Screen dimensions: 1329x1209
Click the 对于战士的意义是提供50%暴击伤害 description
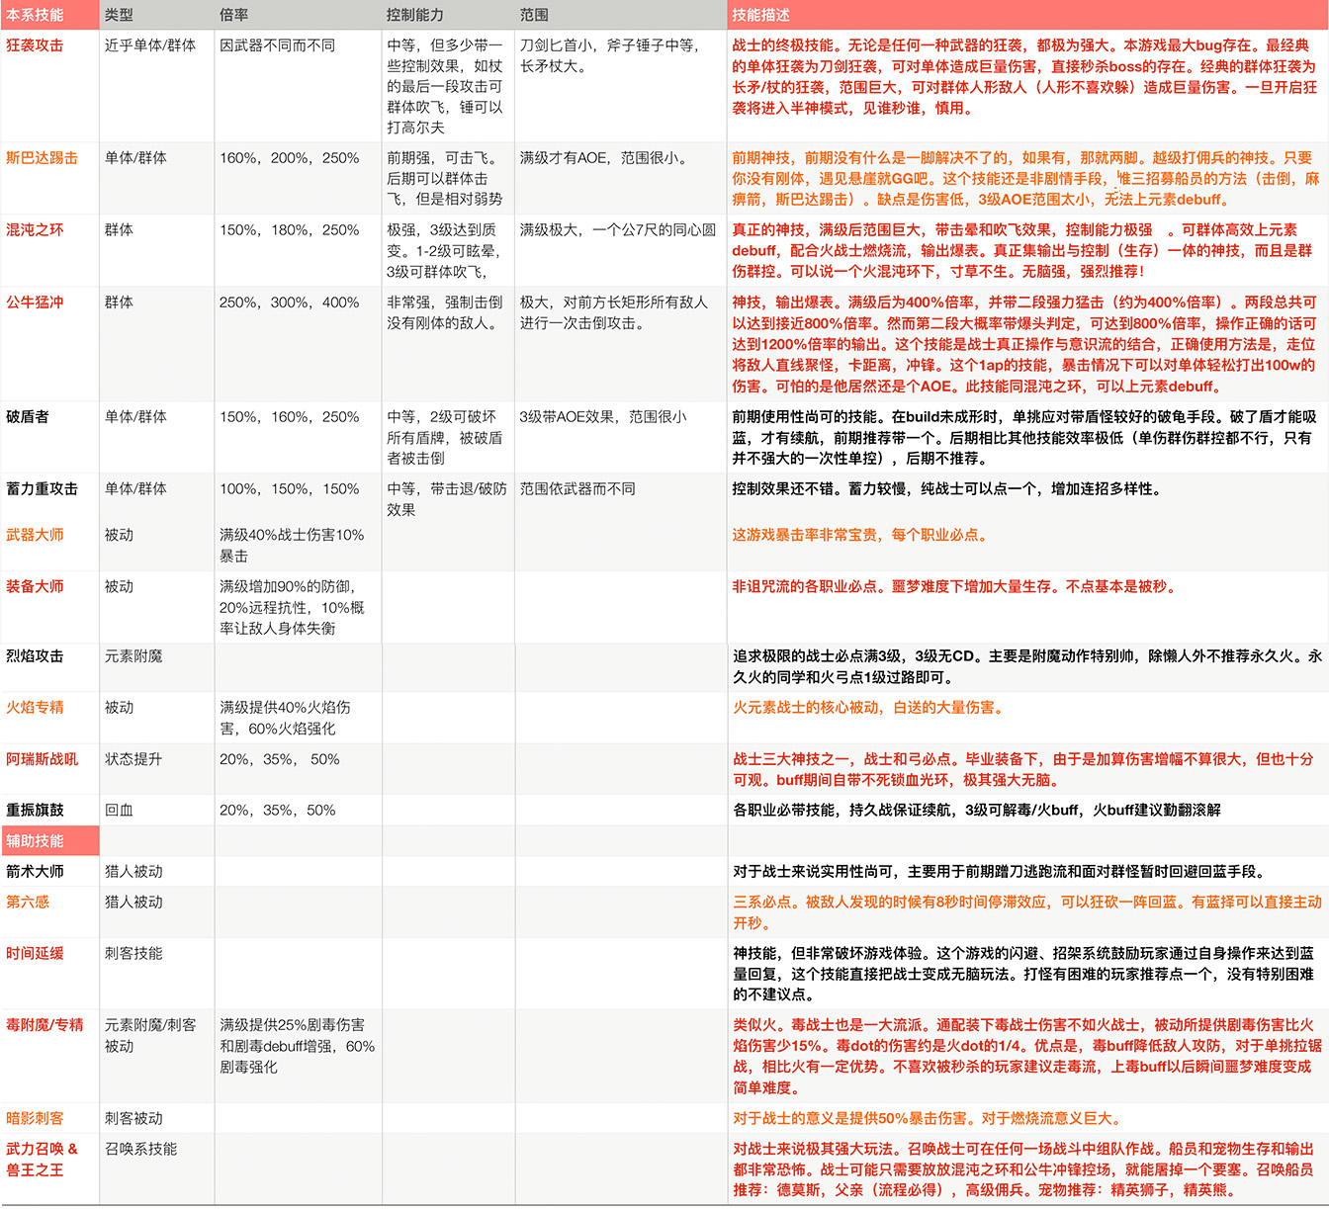click(x=1027, y=1118)
